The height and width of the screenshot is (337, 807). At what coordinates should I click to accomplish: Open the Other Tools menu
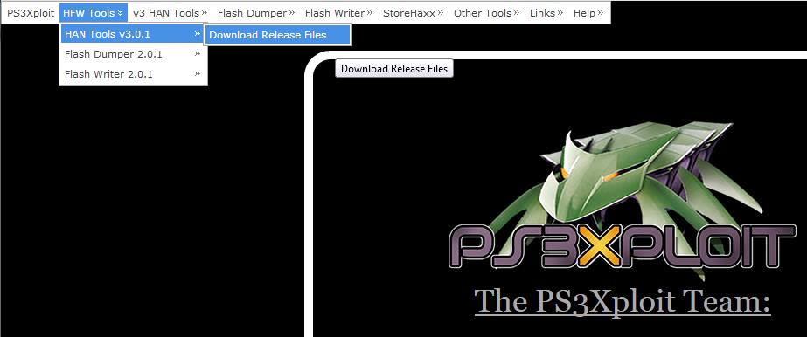(x=486, y=13)
